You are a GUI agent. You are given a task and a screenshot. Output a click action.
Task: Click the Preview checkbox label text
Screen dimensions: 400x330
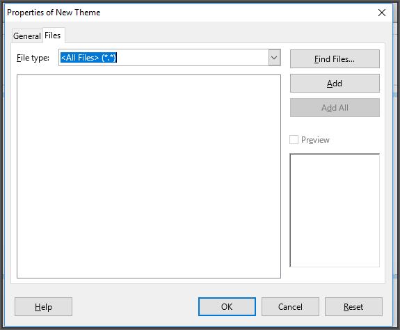pos(315,140)
